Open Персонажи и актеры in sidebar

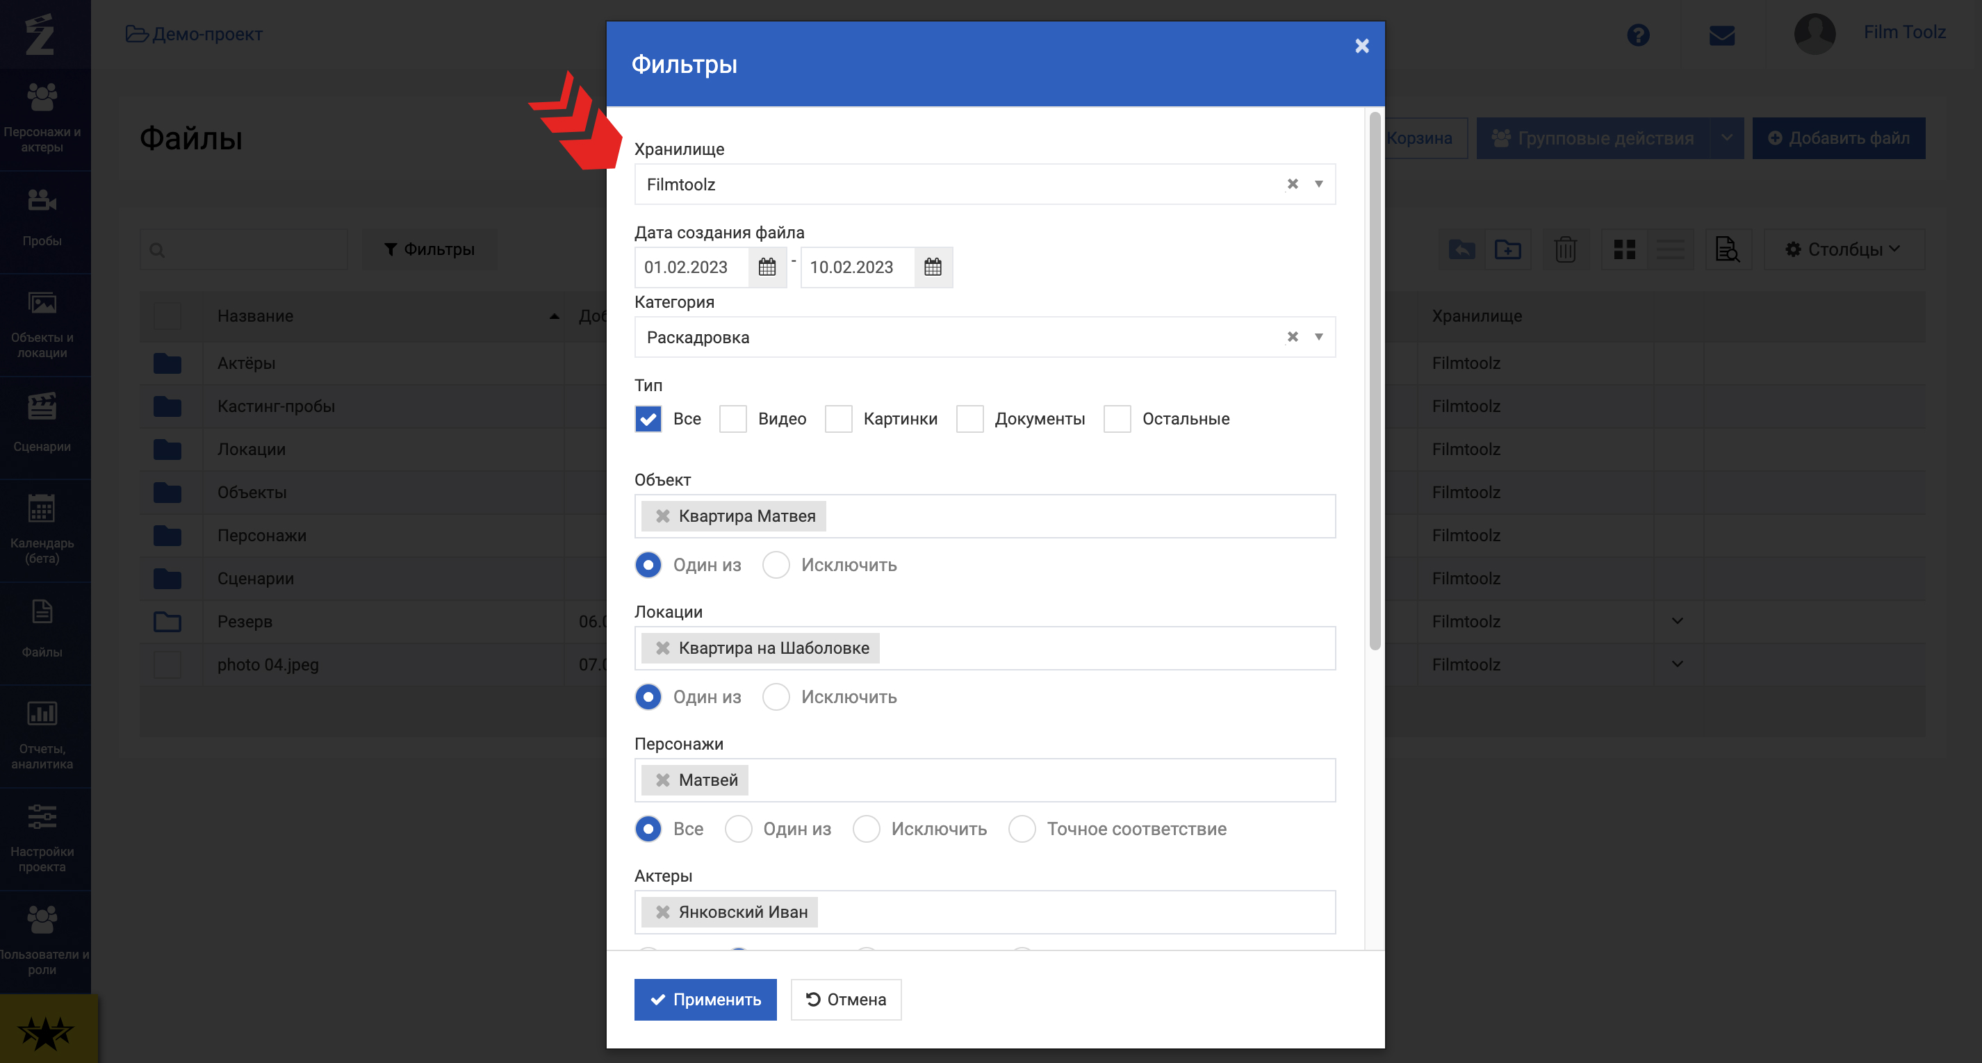tap(42, 120)
